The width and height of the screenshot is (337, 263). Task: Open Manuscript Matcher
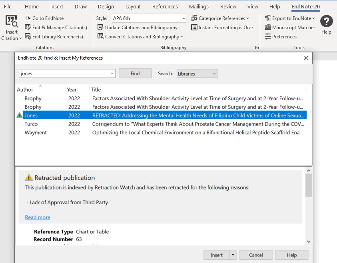tap(291, 27)
